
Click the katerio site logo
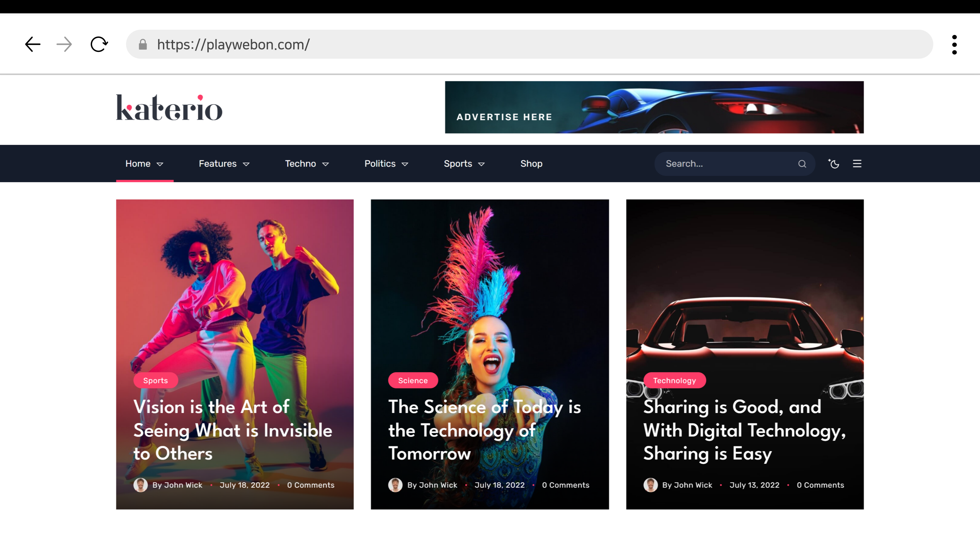[169, 108]
